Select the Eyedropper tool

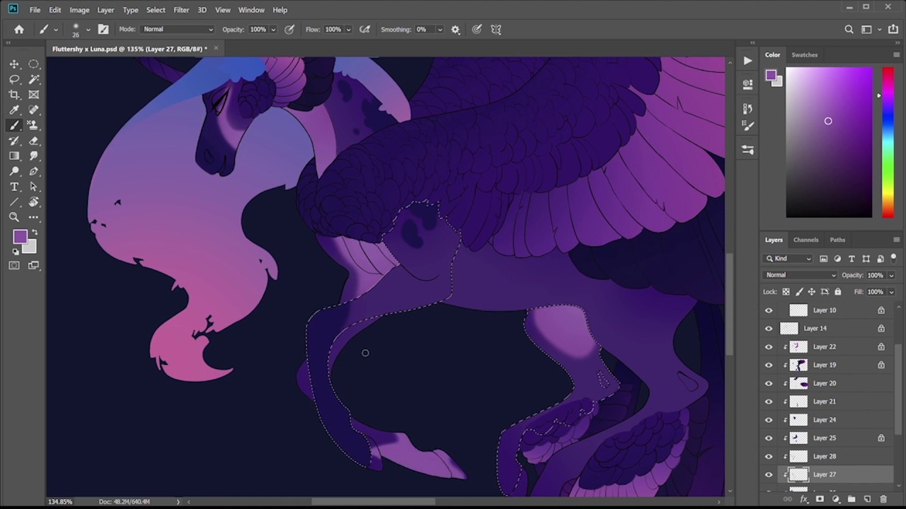[14, 110]
